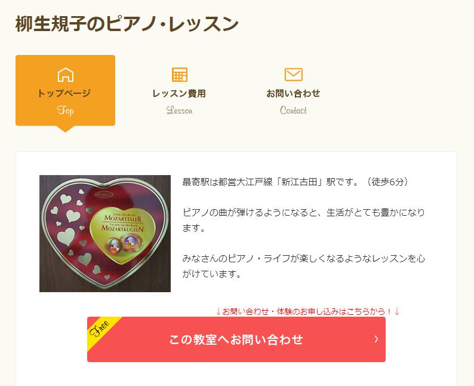This screenshot has height=386, width=474.
Task: Click the envelope icon for contact
Action: [x=294, y=75]
